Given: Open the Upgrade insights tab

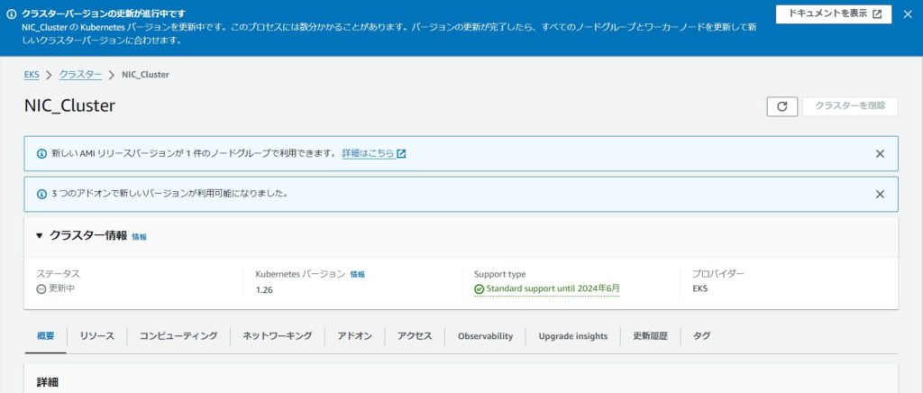Looking at the screenshot, I should [572, 336].
